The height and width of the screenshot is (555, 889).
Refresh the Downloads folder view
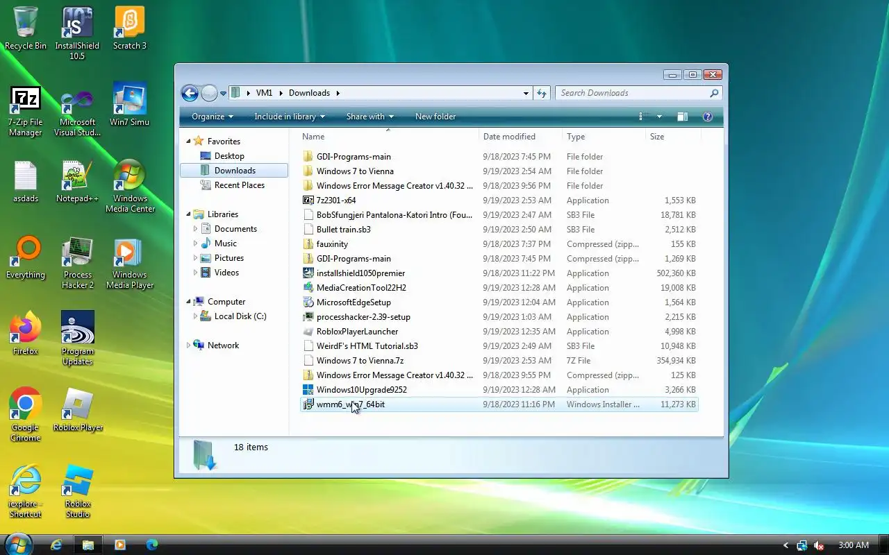click(542, 93)
